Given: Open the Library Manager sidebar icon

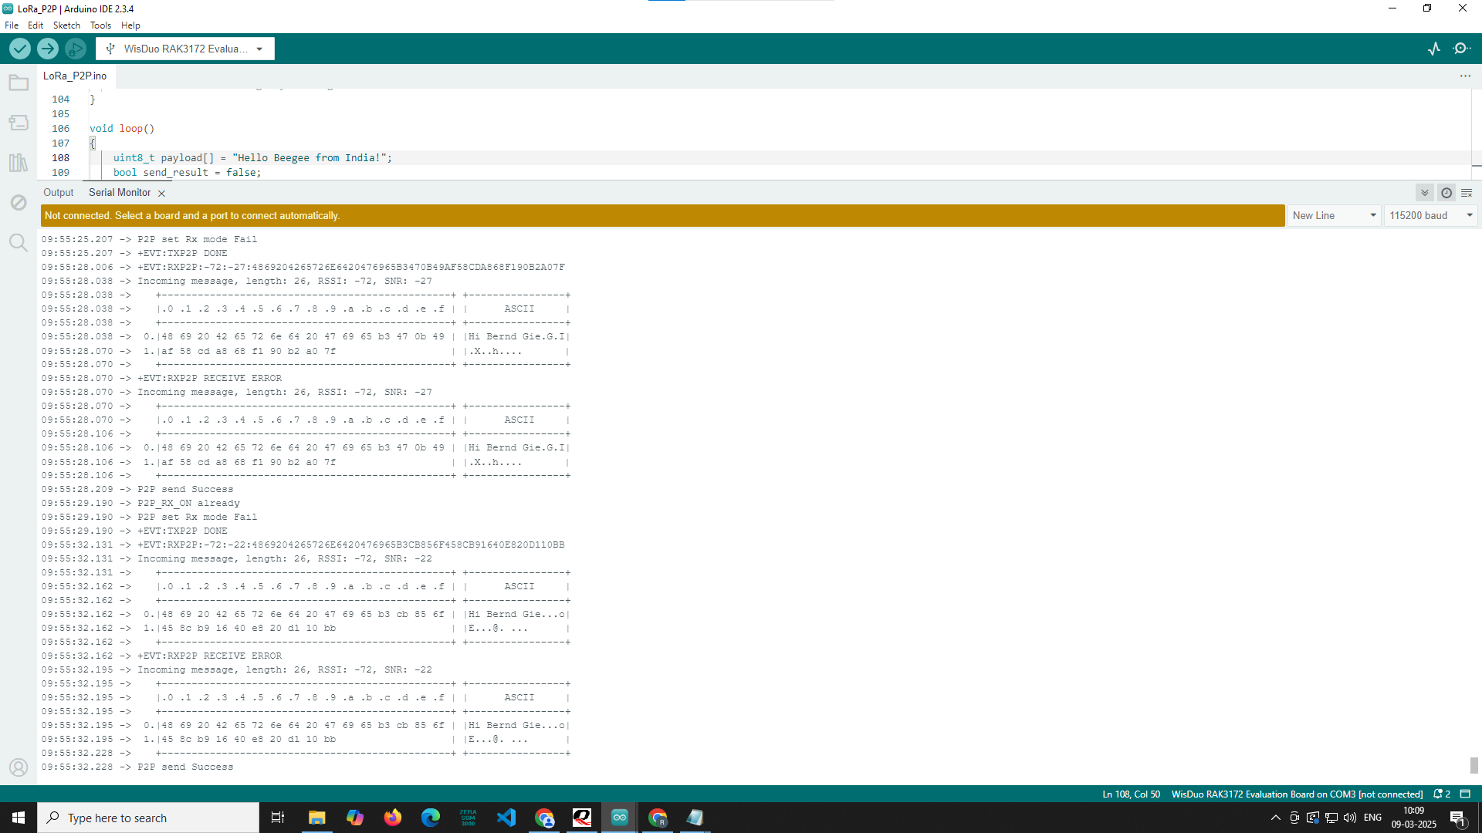Looking at the screenshot, I should 19,163.
